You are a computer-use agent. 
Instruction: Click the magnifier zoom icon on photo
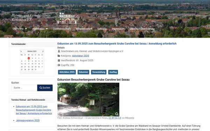(x=117, y=114)
